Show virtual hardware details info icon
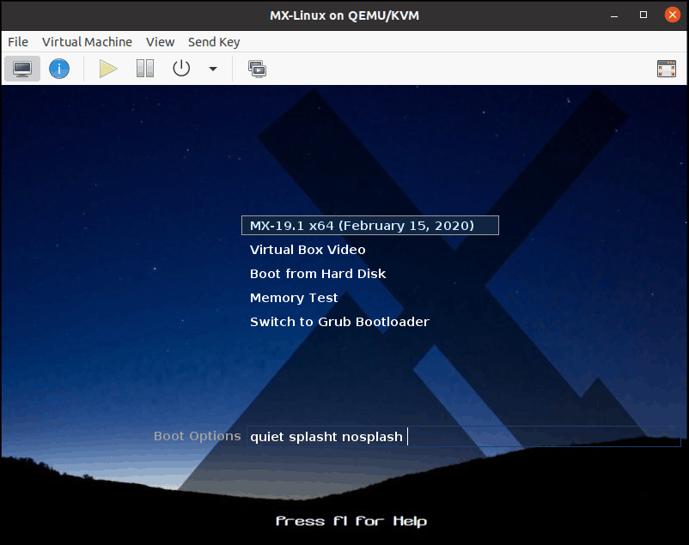 point(59,69)
